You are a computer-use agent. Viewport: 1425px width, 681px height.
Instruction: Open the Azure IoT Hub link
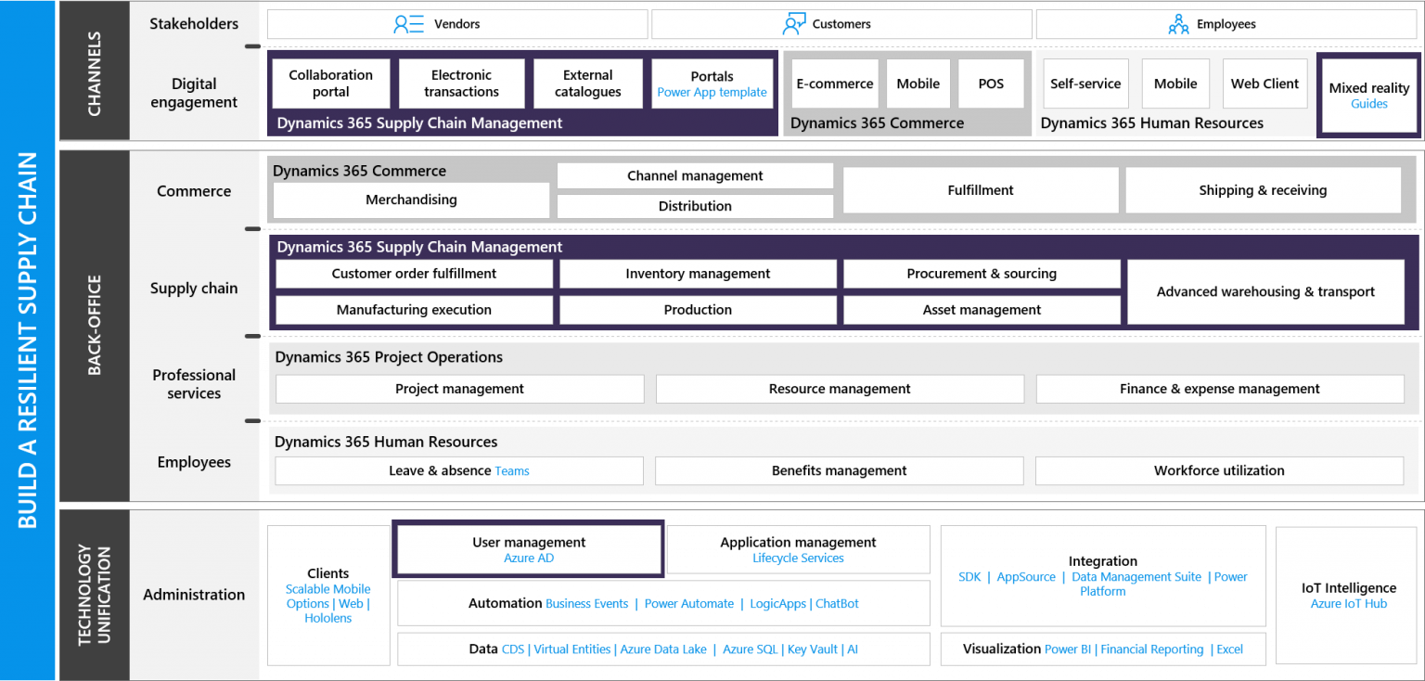pyautogui.click(x=1348, y=603)
